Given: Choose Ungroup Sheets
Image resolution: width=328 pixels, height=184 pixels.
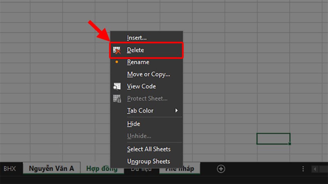Looking at the screenshot, I should click(146, 161).
